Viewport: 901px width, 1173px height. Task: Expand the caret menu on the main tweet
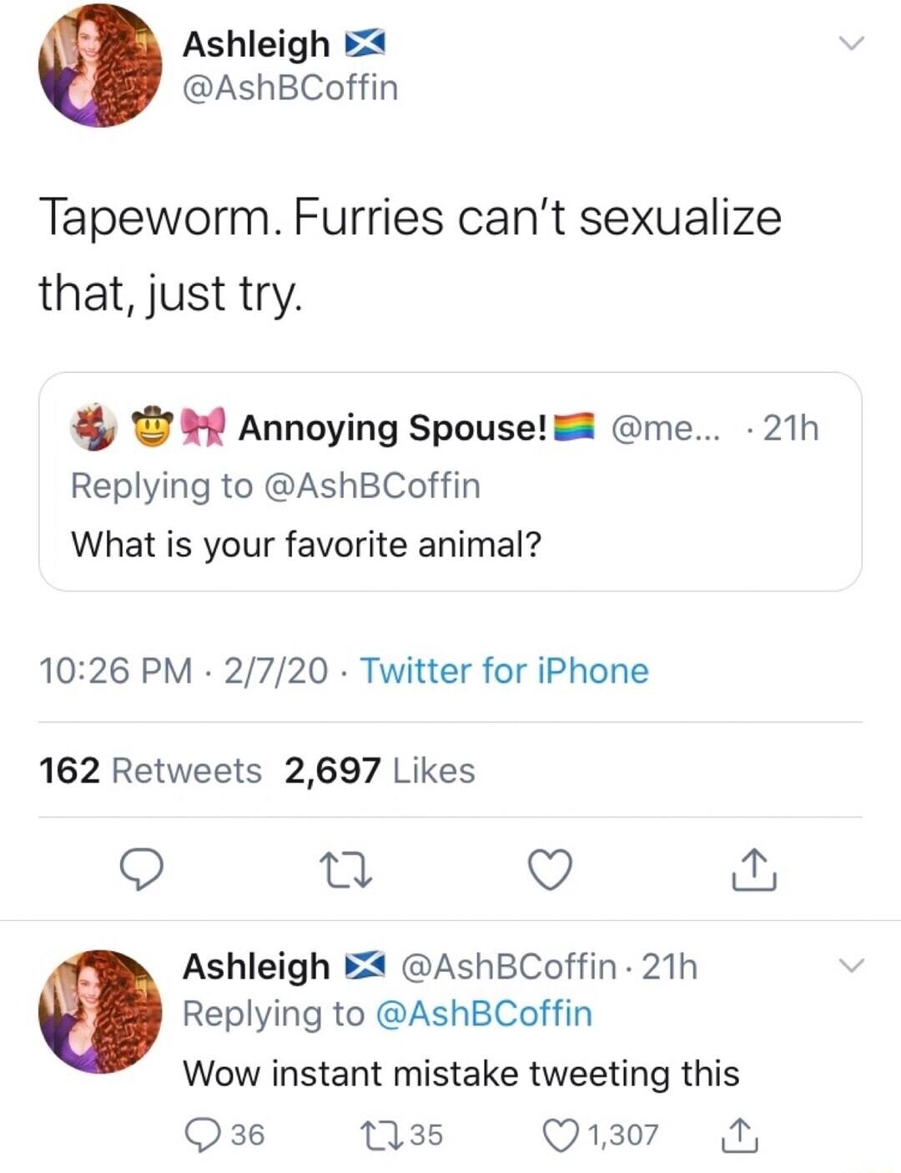[x=853, y=43]
